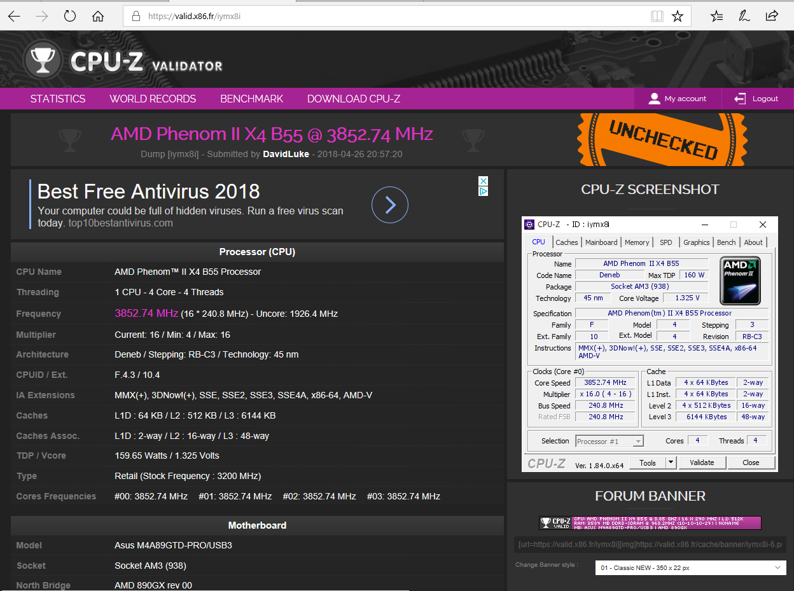Add page to favorites with star icon
This screenshot has height=591, width=794.
pyautogui.click(x=678, y=17)
